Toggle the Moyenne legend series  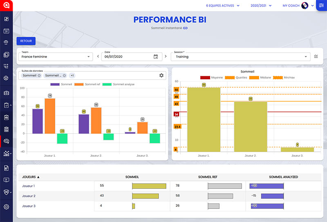point(210,78)
